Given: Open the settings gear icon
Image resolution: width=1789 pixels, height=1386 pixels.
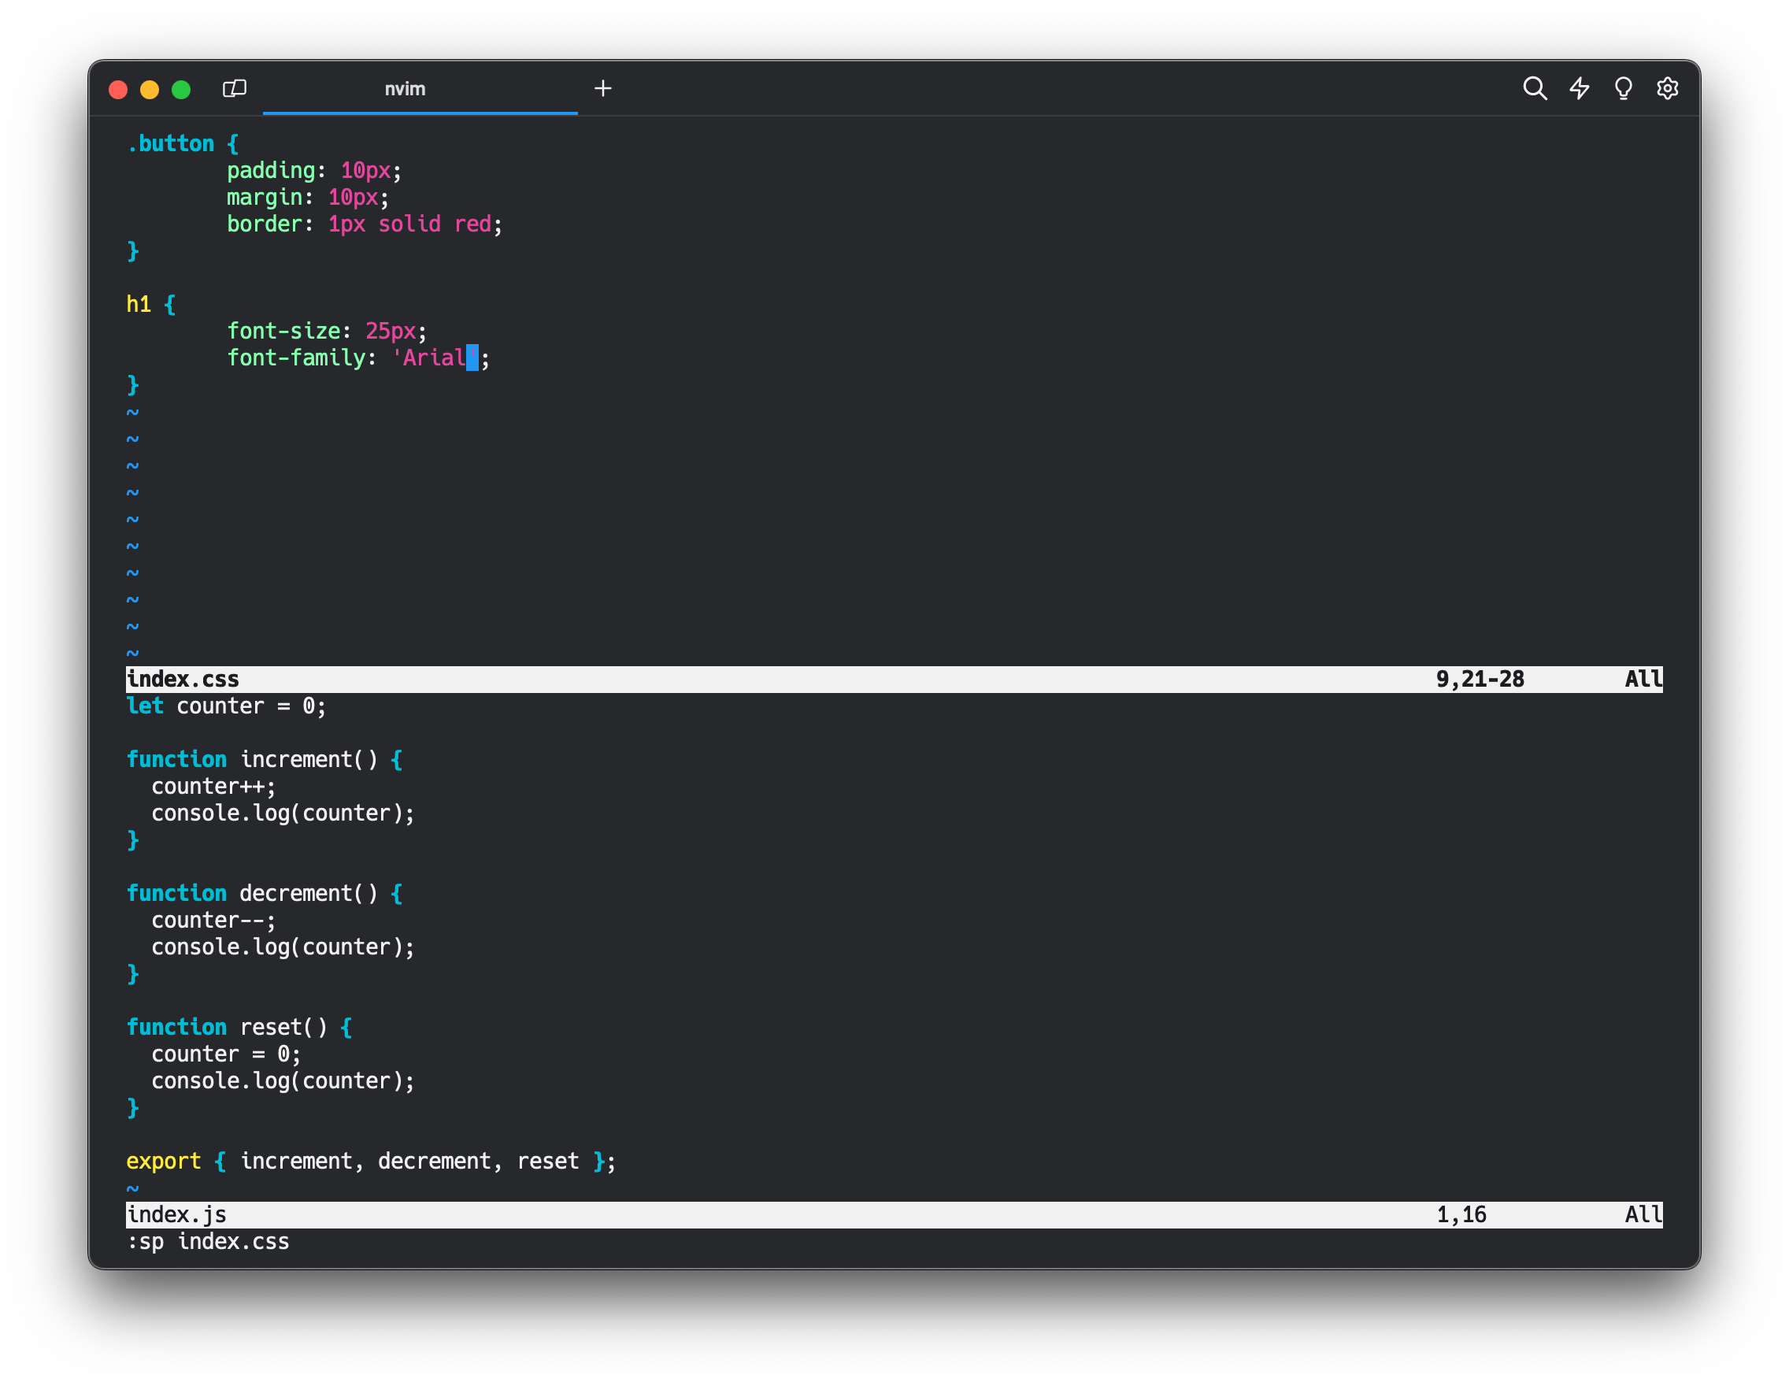Looking at the screenshot, I should (x=1667, y=88).
